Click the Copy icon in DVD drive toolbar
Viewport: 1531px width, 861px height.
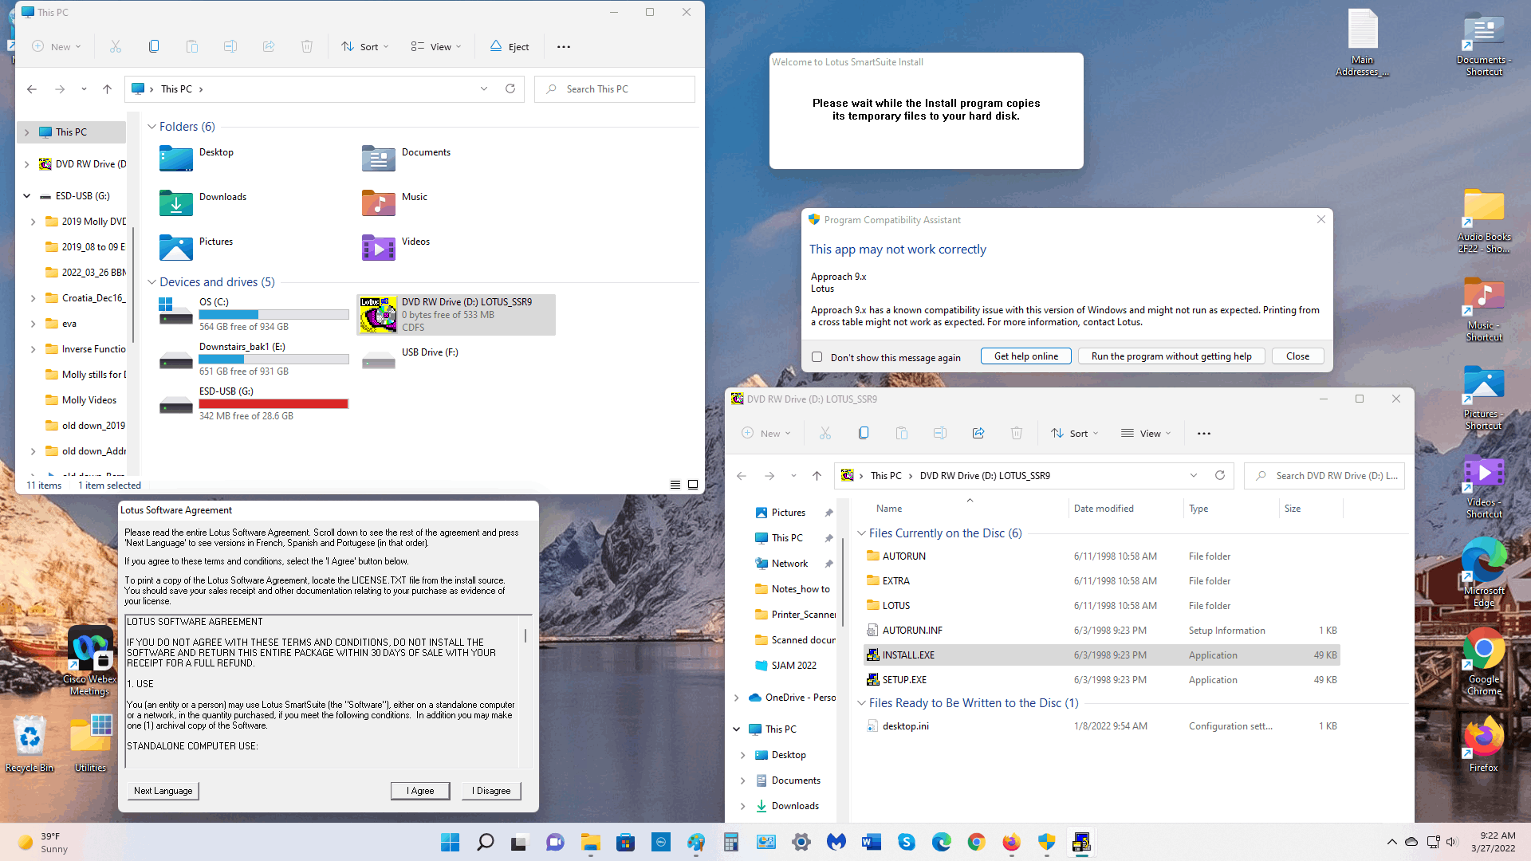[863, 433]
